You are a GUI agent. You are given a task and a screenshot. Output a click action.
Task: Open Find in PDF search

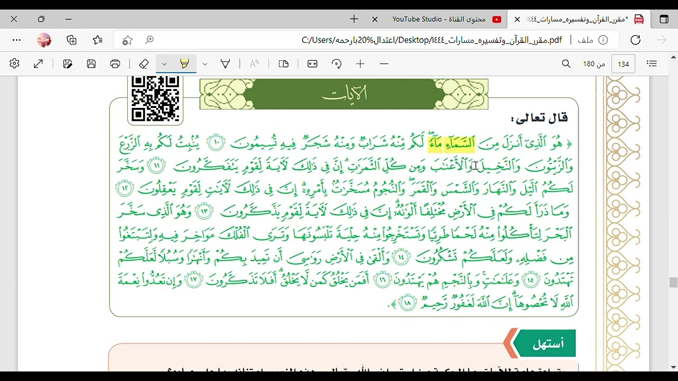point(566,63)
